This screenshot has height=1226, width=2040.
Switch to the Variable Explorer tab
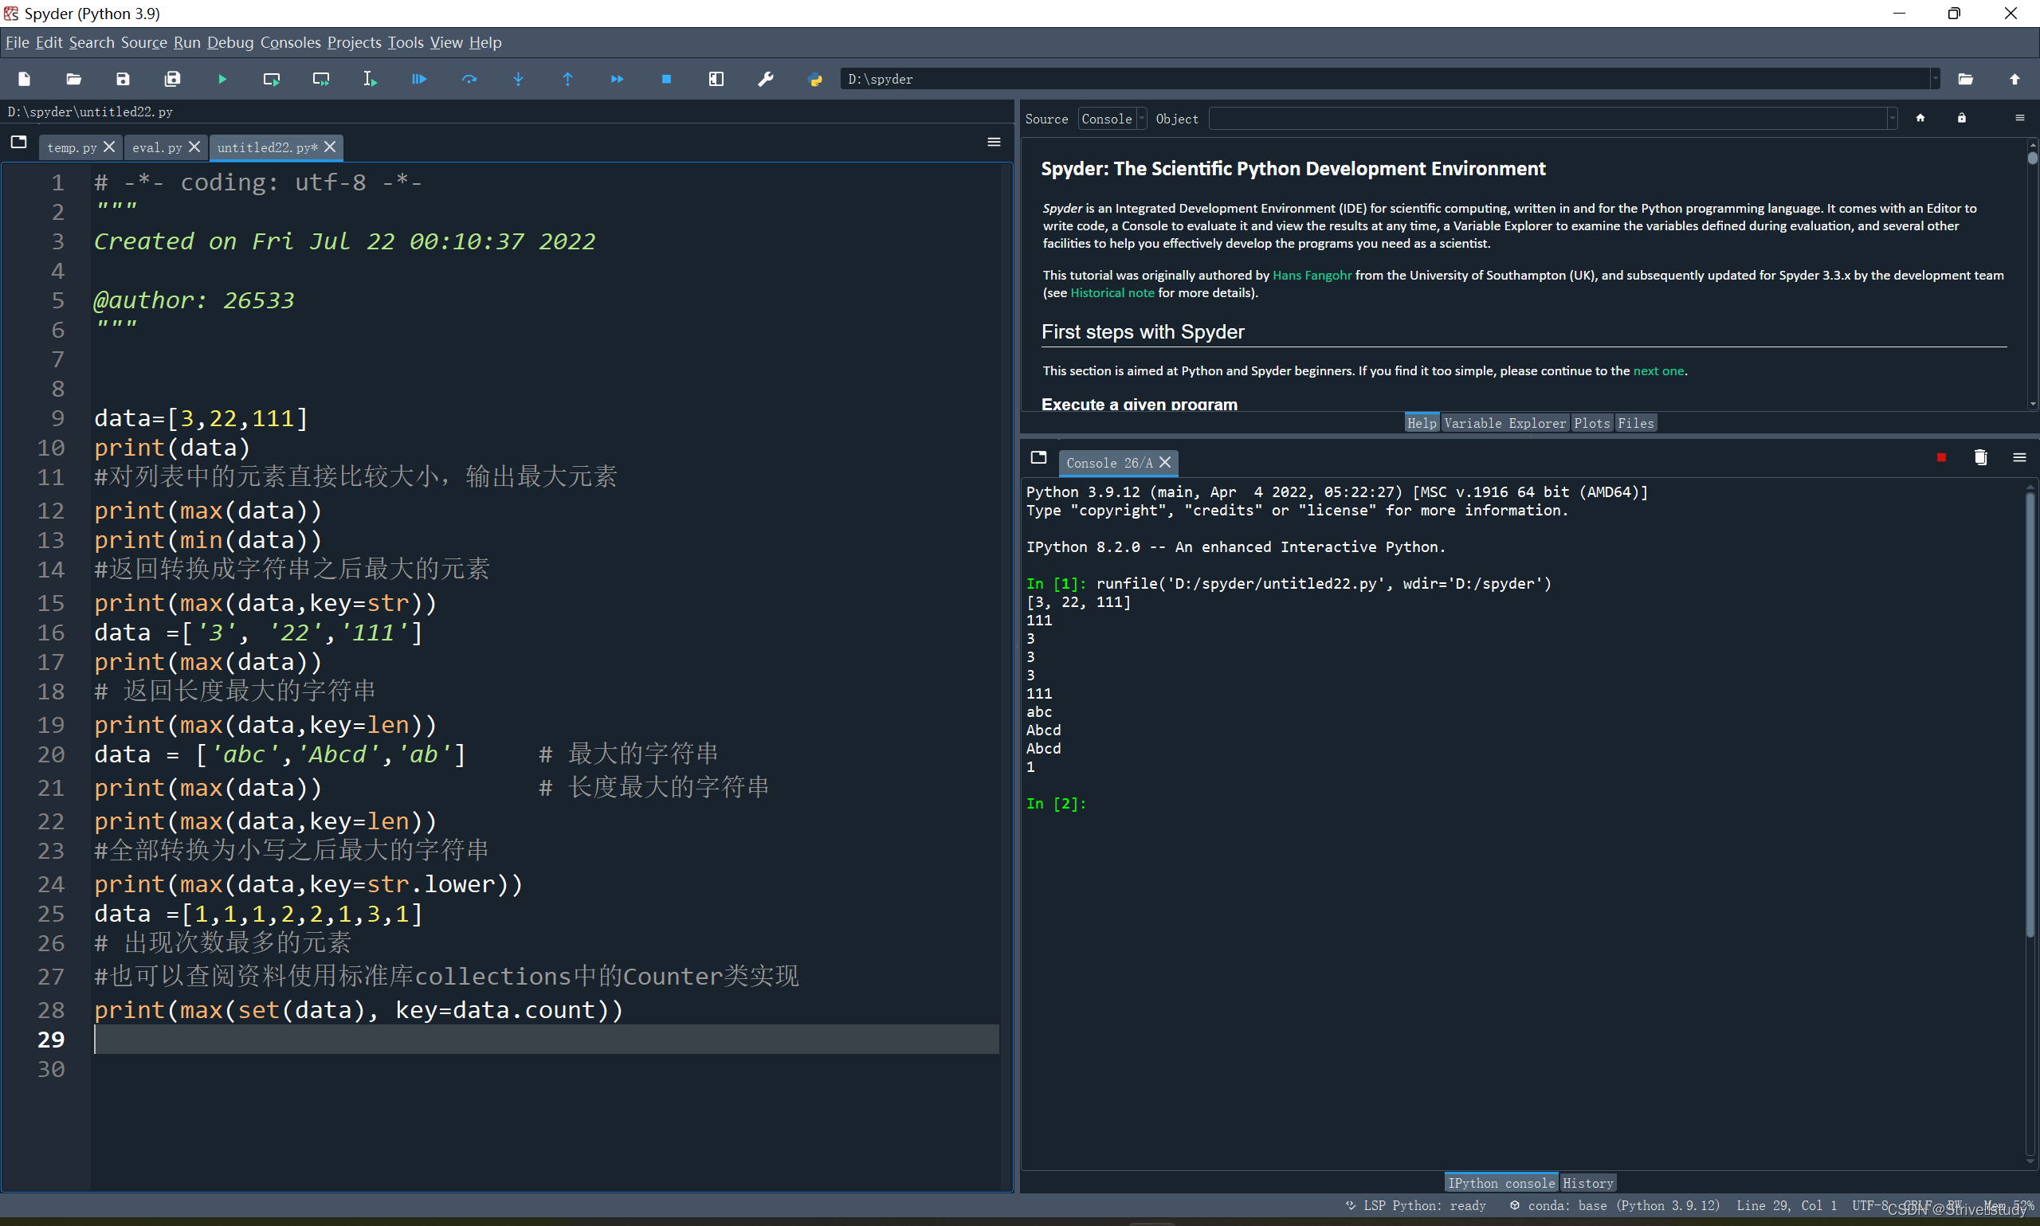coord(1505,422)
